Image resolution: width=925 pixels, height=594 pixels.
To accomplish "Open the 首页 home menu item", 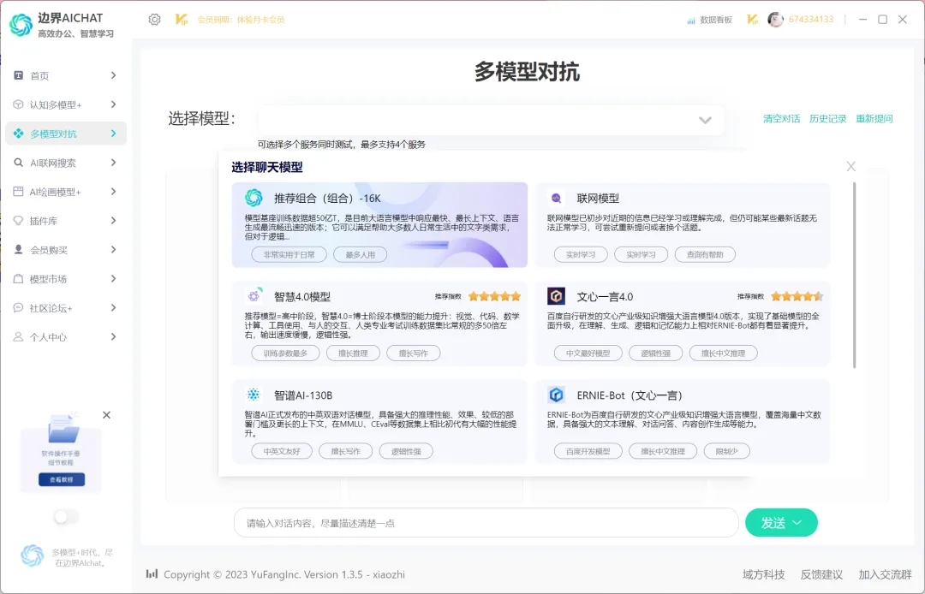I will pos(64,75).
